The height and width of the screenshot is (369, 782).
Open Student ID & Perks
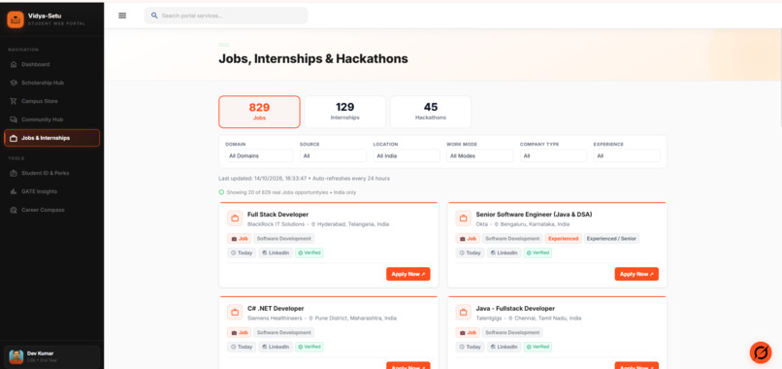51,173
